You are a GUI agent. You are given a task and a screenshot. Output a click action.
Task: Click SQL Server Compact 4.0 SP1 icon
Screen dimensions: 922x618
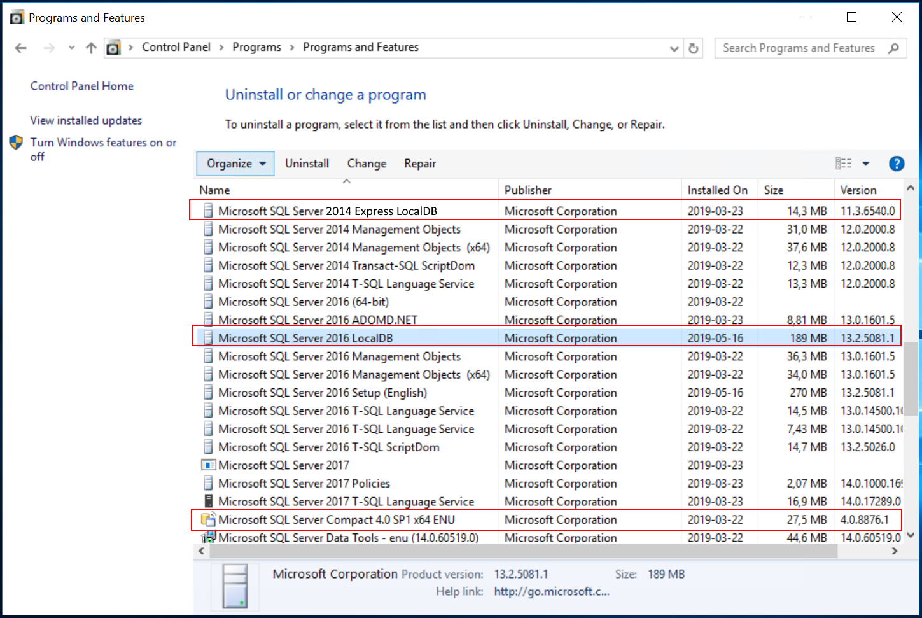click(x=209, y=519)
